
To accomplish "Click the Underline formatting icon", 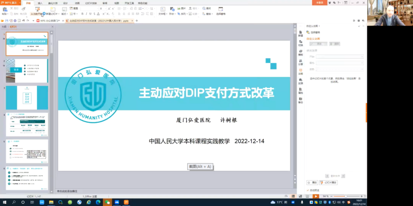I will tap(90, 14).
